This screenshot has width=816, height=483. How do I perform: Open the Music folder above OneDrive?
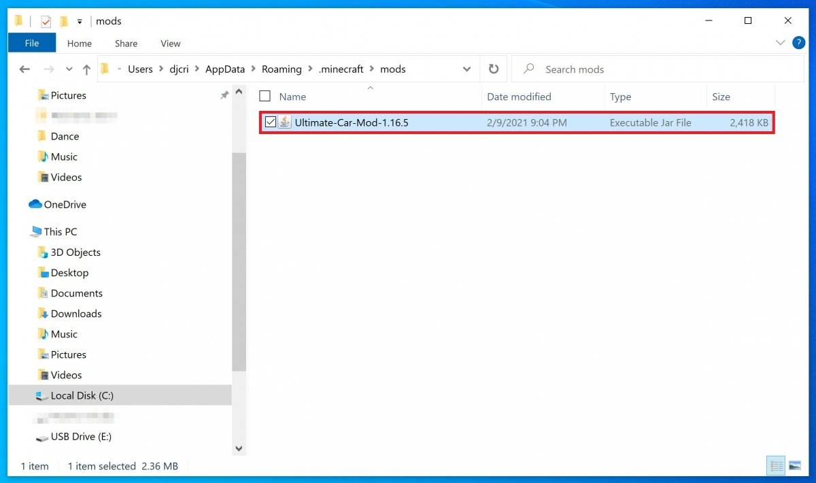tap(65, 156)
